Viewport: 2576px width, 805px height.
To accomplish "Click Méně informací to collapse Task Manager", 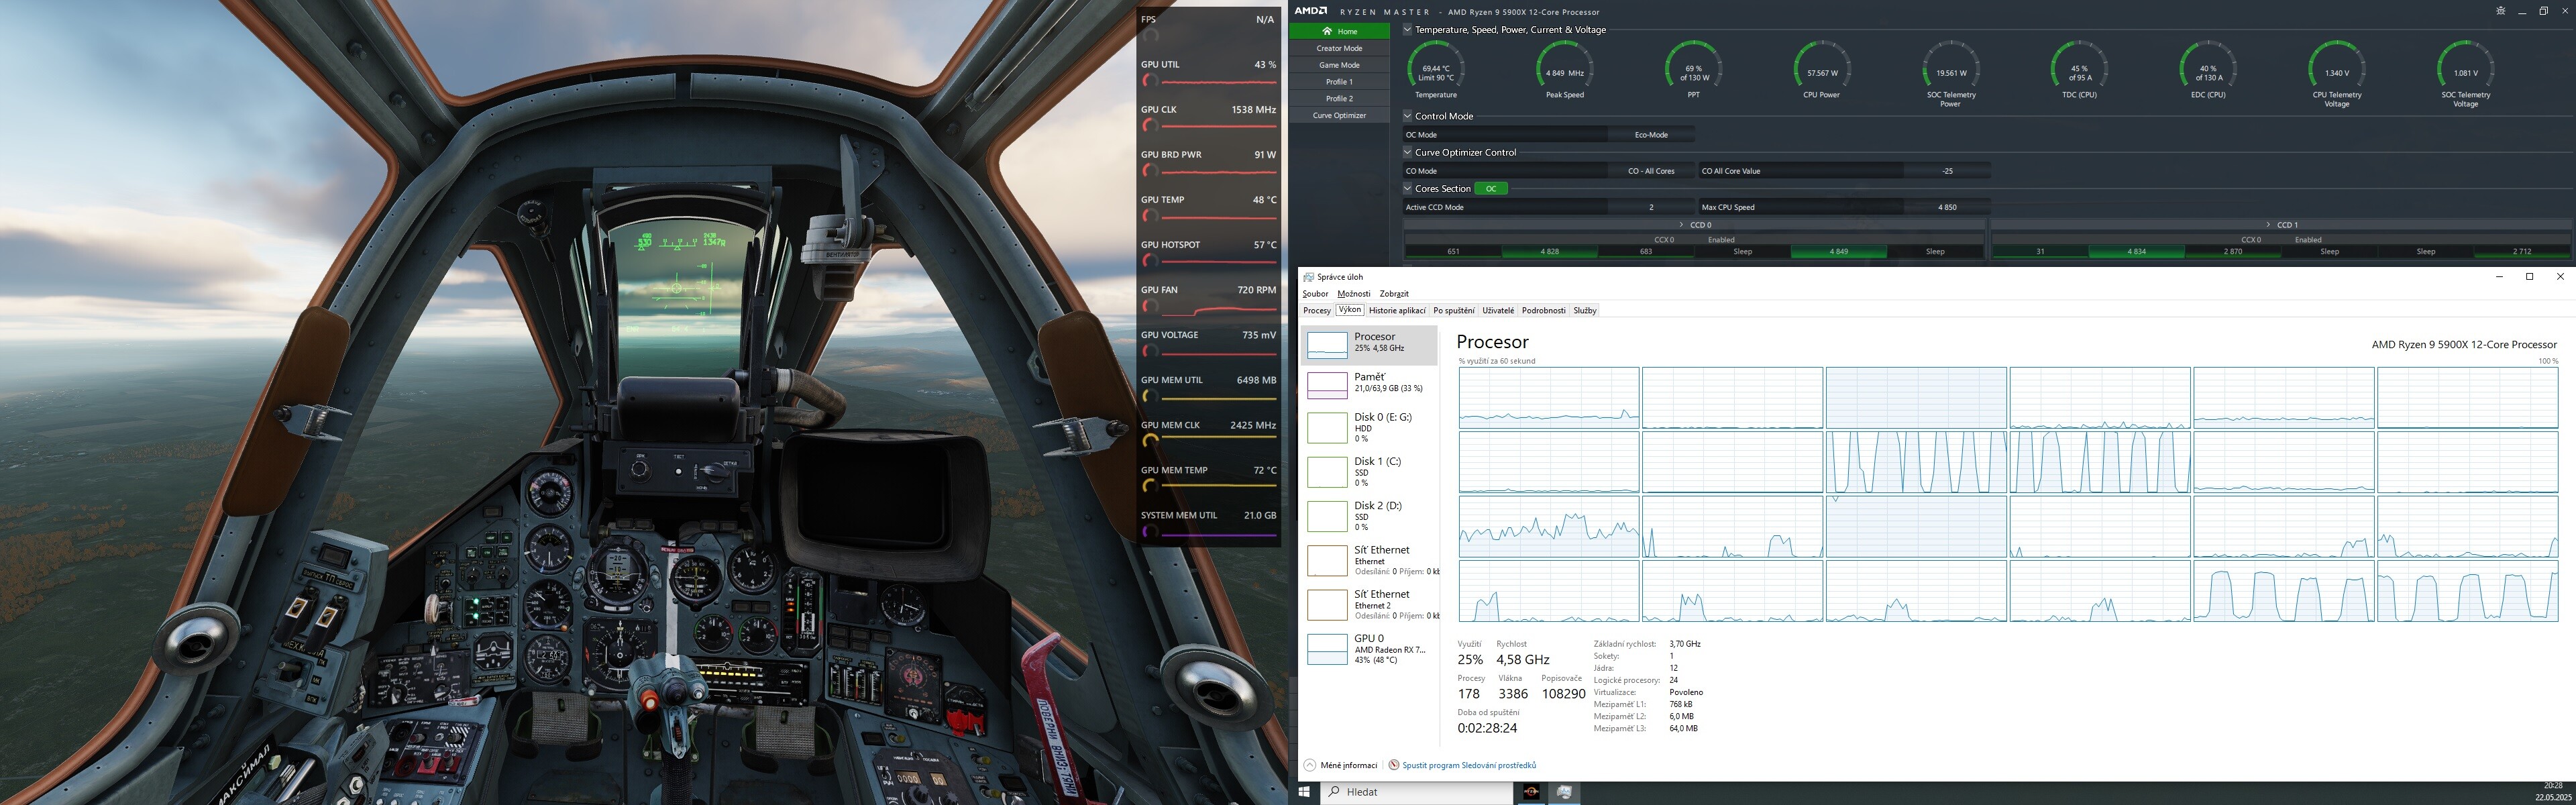I will (x=1340, y=765).
